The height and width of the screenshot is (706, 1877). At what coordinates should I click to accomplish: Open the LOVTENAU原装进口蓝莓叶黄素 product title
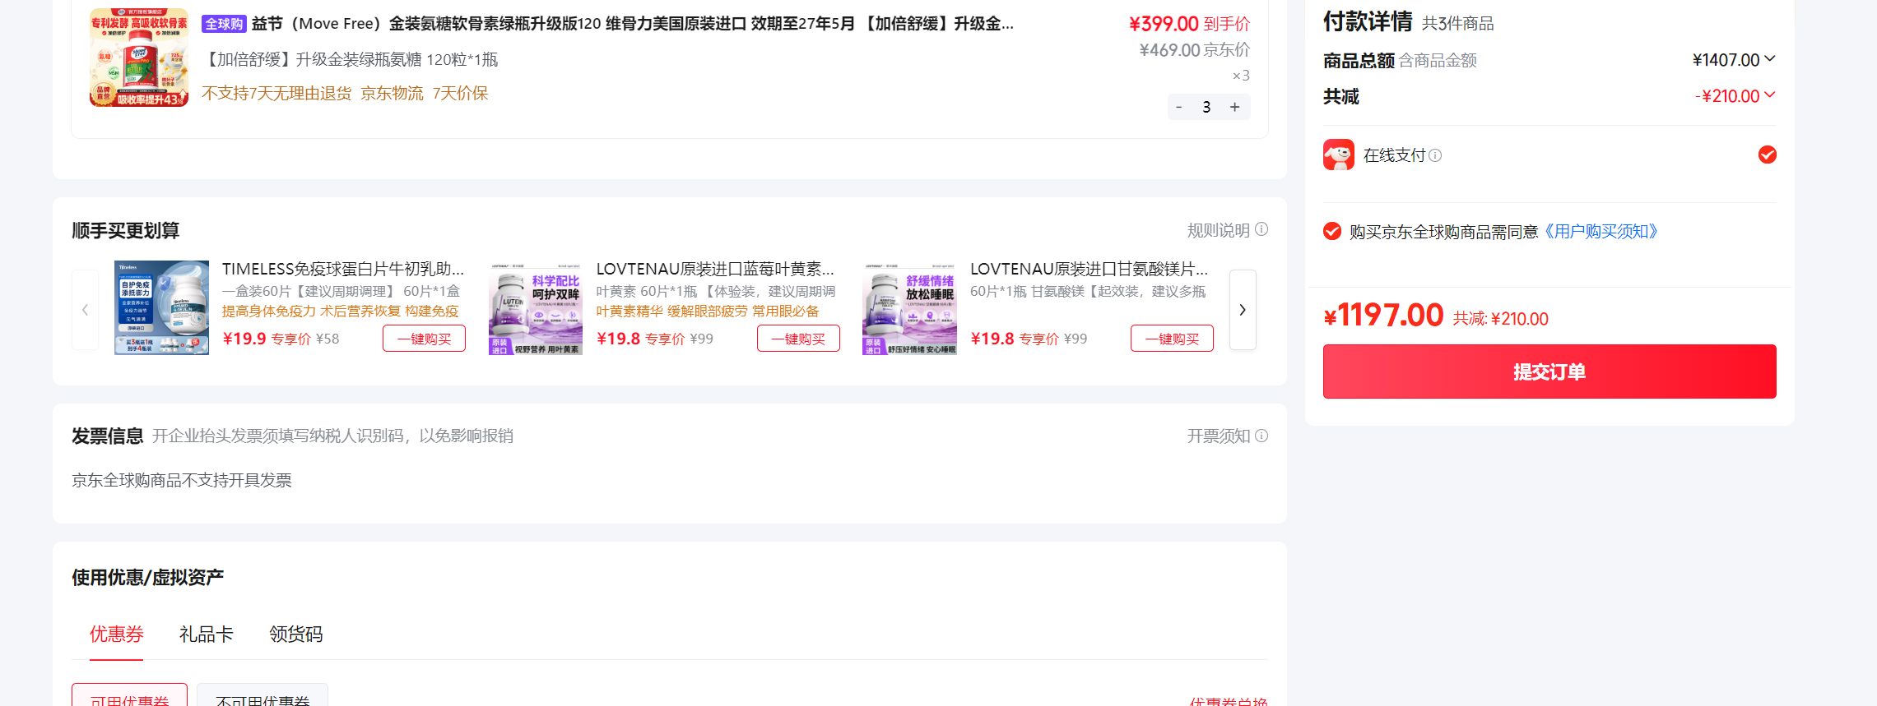[x=715, y=269]
